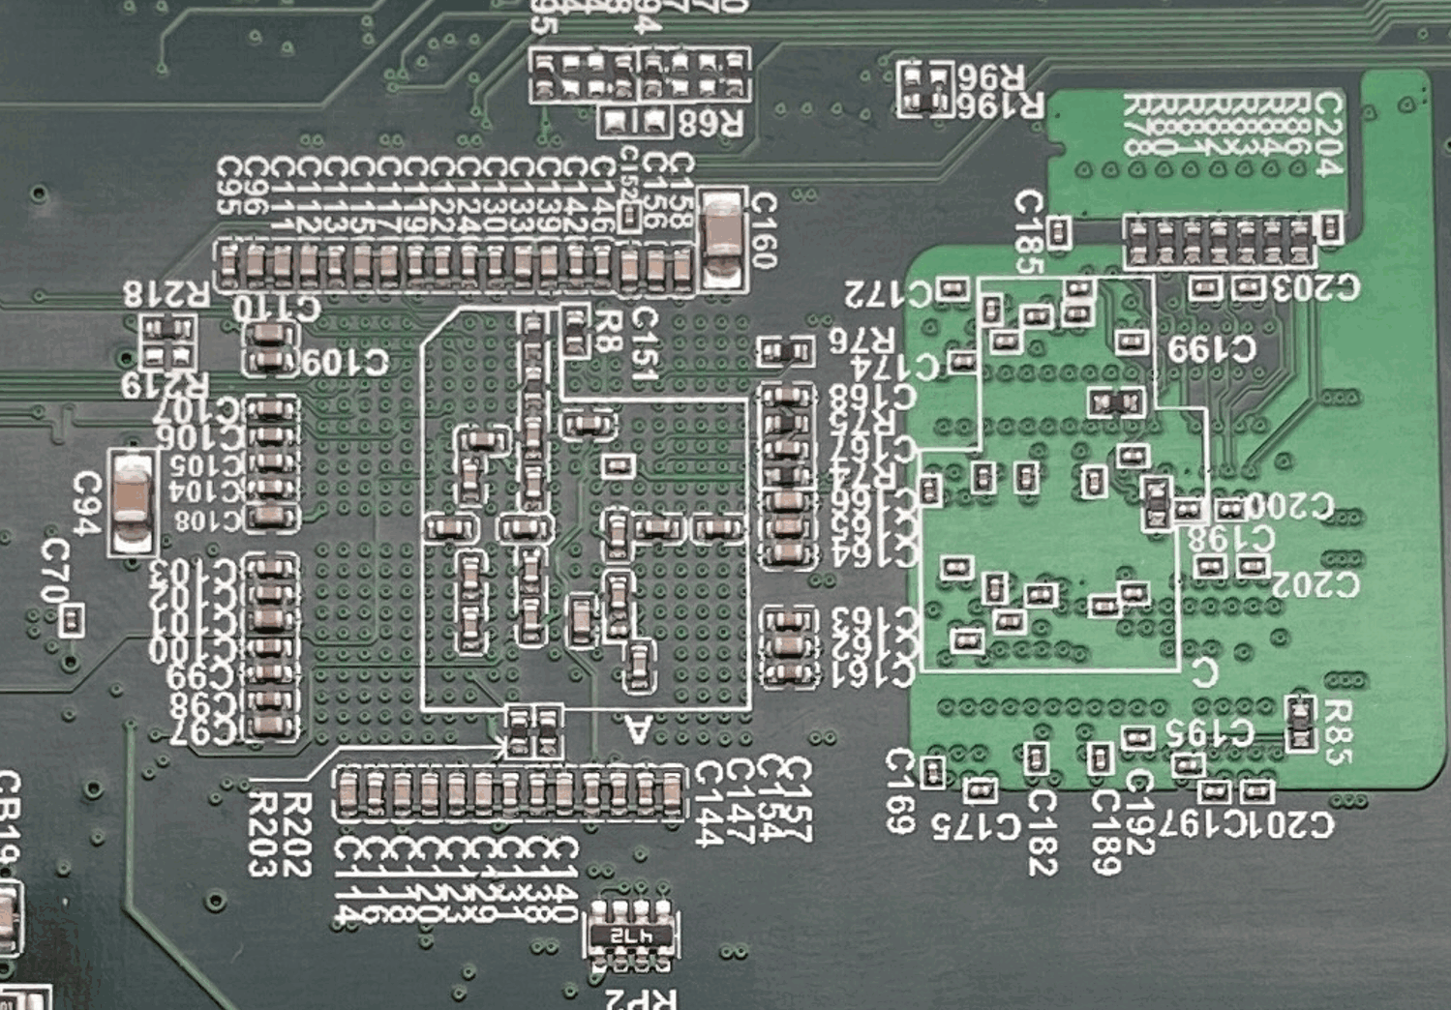This screenshot has width=1451, height=1010.
Task: Select the C144 label
Action: pyautogui.click(x=710, y=804)
